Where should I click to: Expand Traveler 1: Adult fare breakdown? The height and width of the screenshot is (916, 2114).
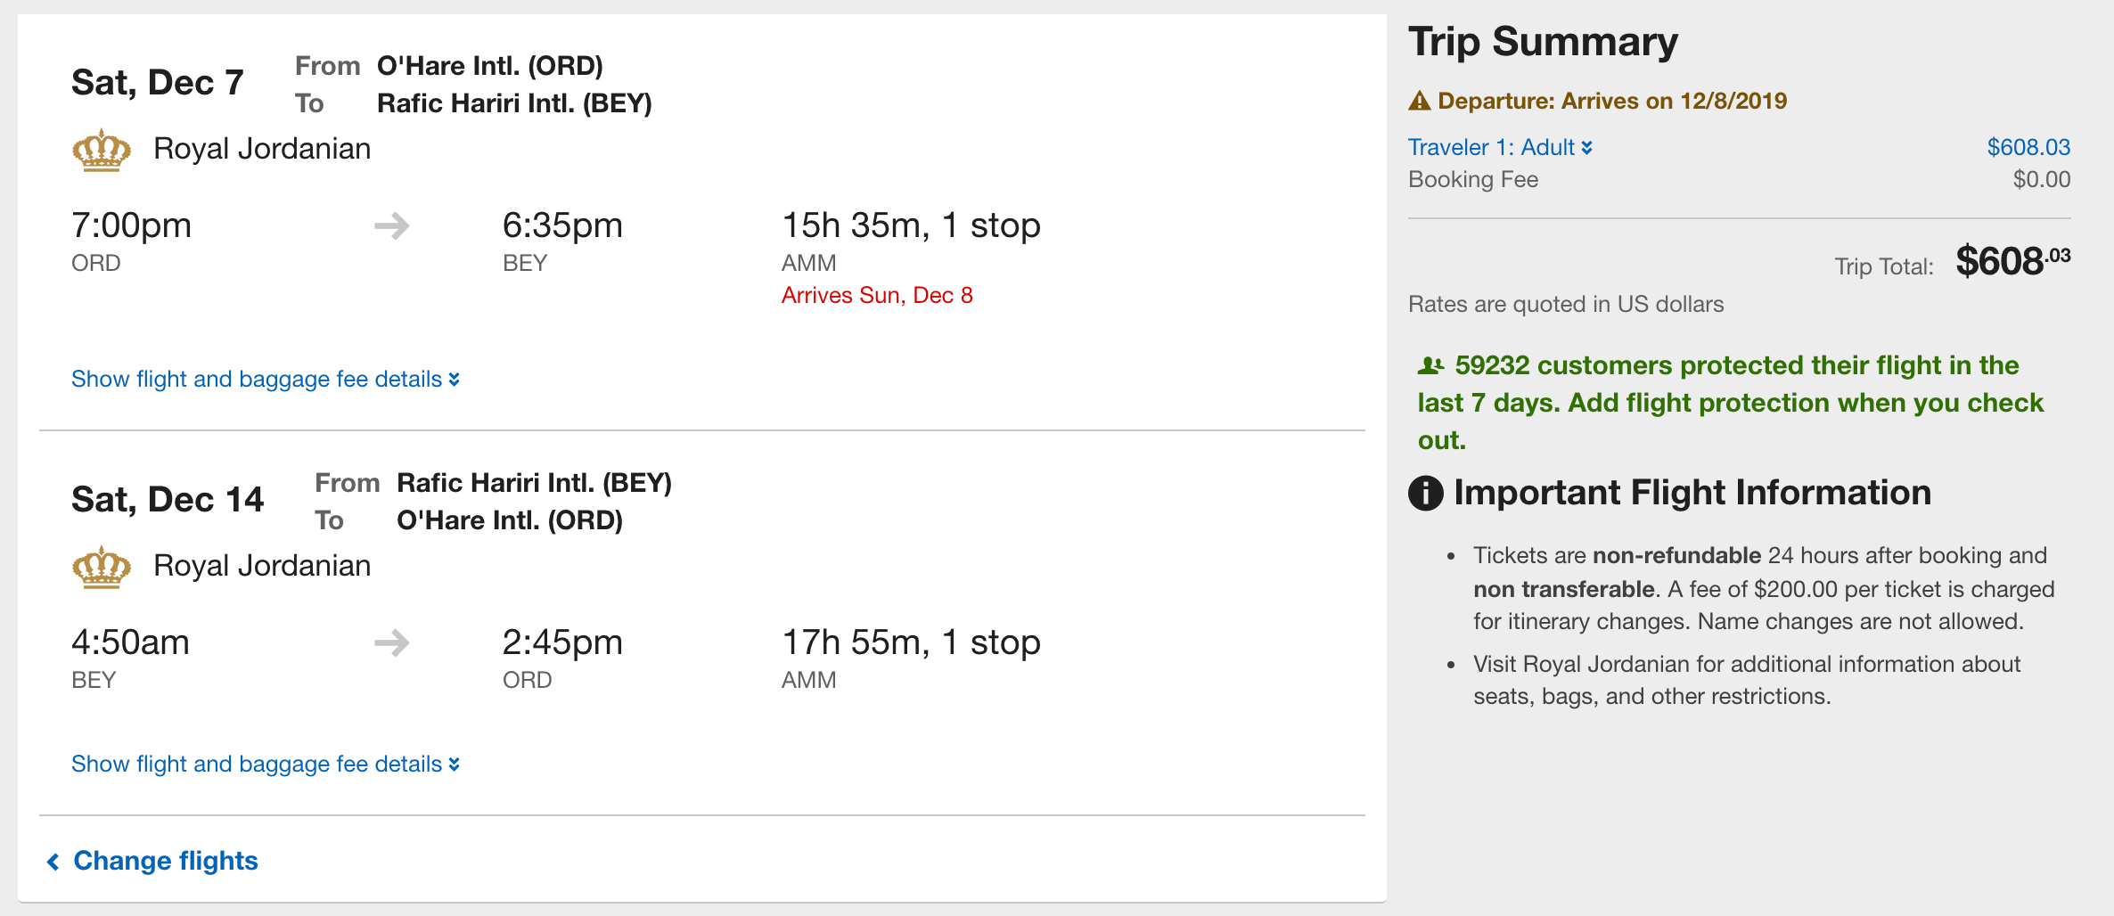click(1500, 147)
